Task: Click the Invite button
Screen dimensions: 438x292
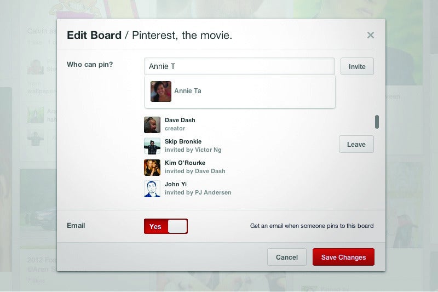Action: (357, 66)
